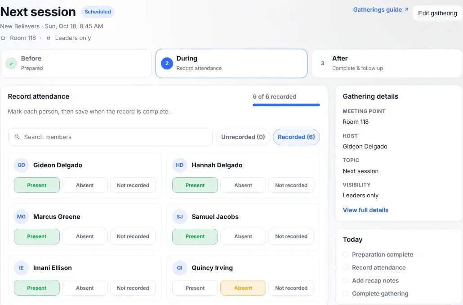463x305 pixels.
Task: Click the SJ avatar for Samuel Jacobs
Action: [179, 217]
